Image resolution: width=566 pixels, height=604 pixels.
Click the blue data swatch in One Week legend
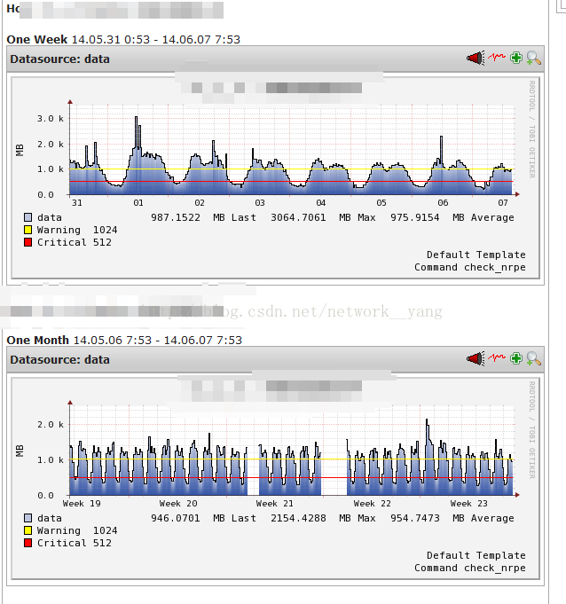(x=28, y=217)
